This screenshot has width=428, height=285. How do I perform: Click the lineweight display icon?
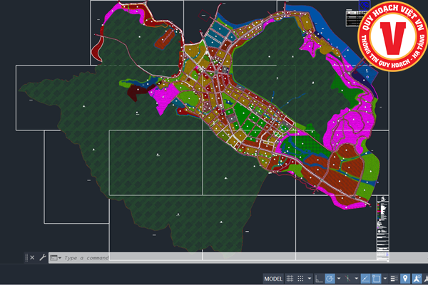(394, 278)
